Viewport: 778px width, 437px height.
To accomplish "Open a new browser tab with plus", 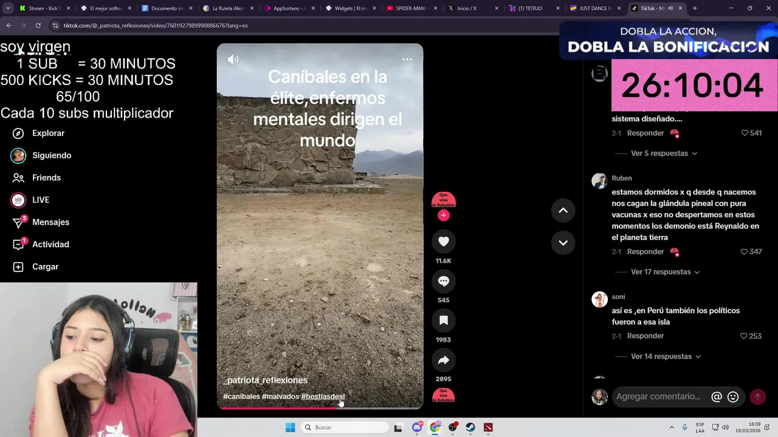I will point(695,8).
